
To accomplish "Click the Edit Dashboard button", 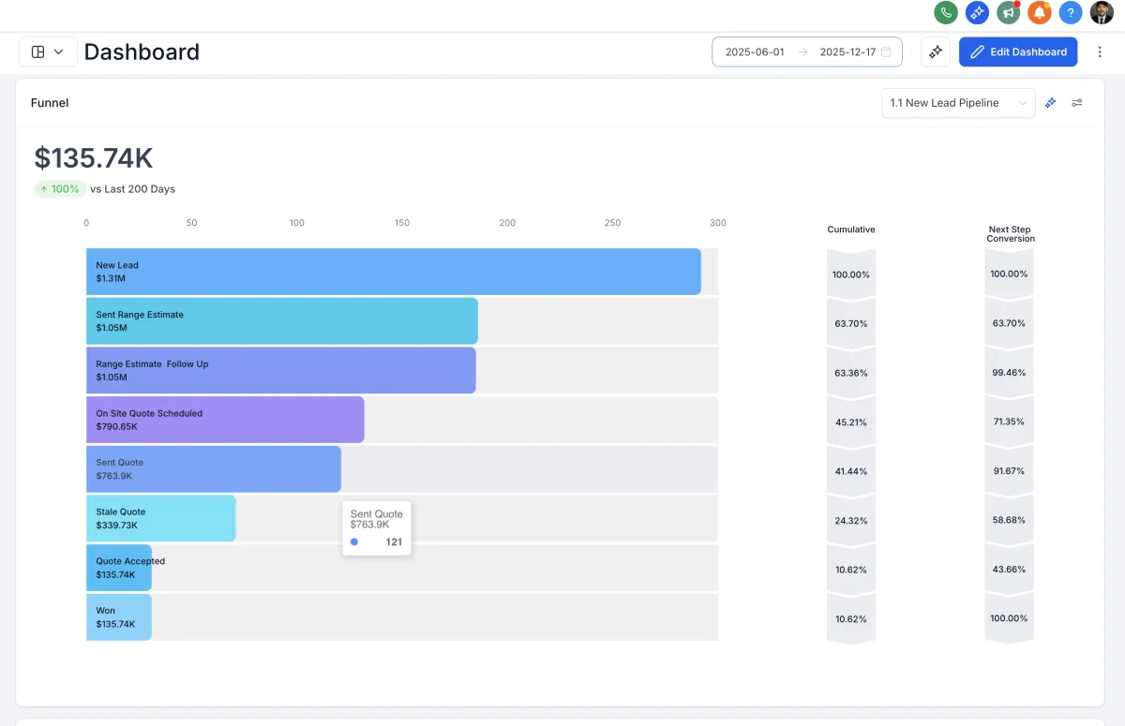I will (x=1018, y=52).
